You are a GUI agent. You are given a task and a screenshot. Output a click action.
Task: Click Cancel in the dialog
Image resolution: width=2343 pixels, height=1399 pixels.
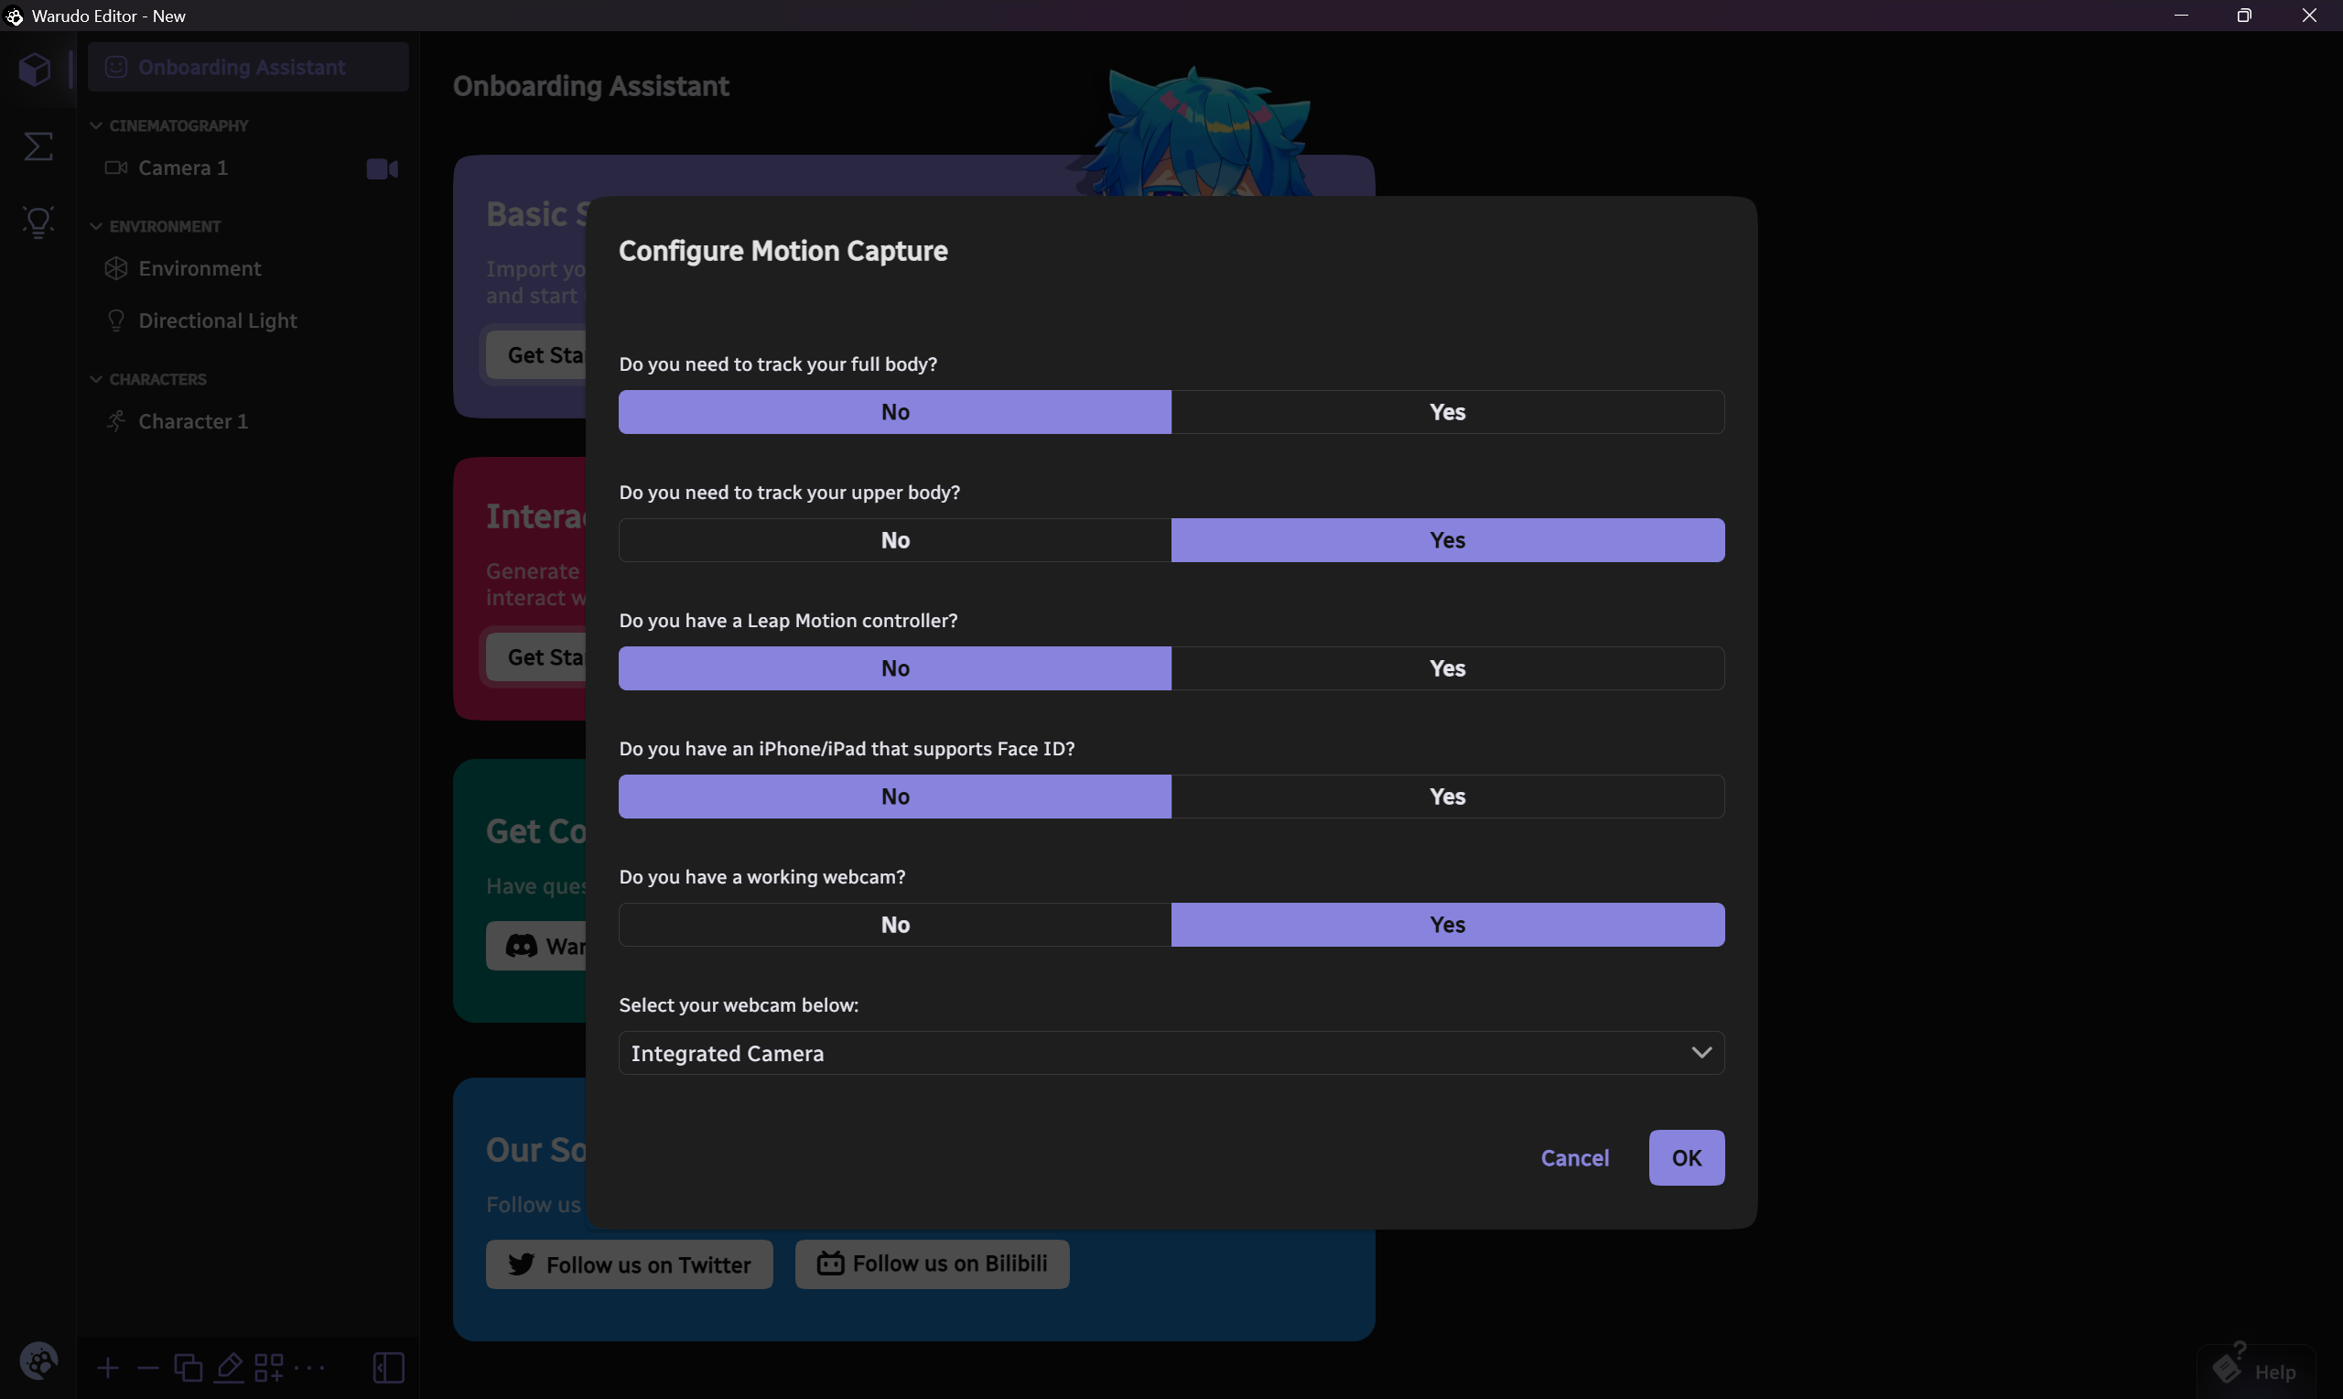tap(1574, 1157)
